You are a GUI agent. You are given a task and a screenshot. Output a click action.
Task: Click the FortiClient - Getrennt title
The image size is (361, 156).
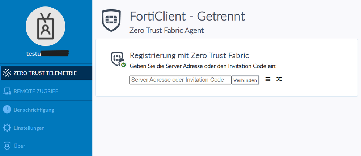pos(187,16)
